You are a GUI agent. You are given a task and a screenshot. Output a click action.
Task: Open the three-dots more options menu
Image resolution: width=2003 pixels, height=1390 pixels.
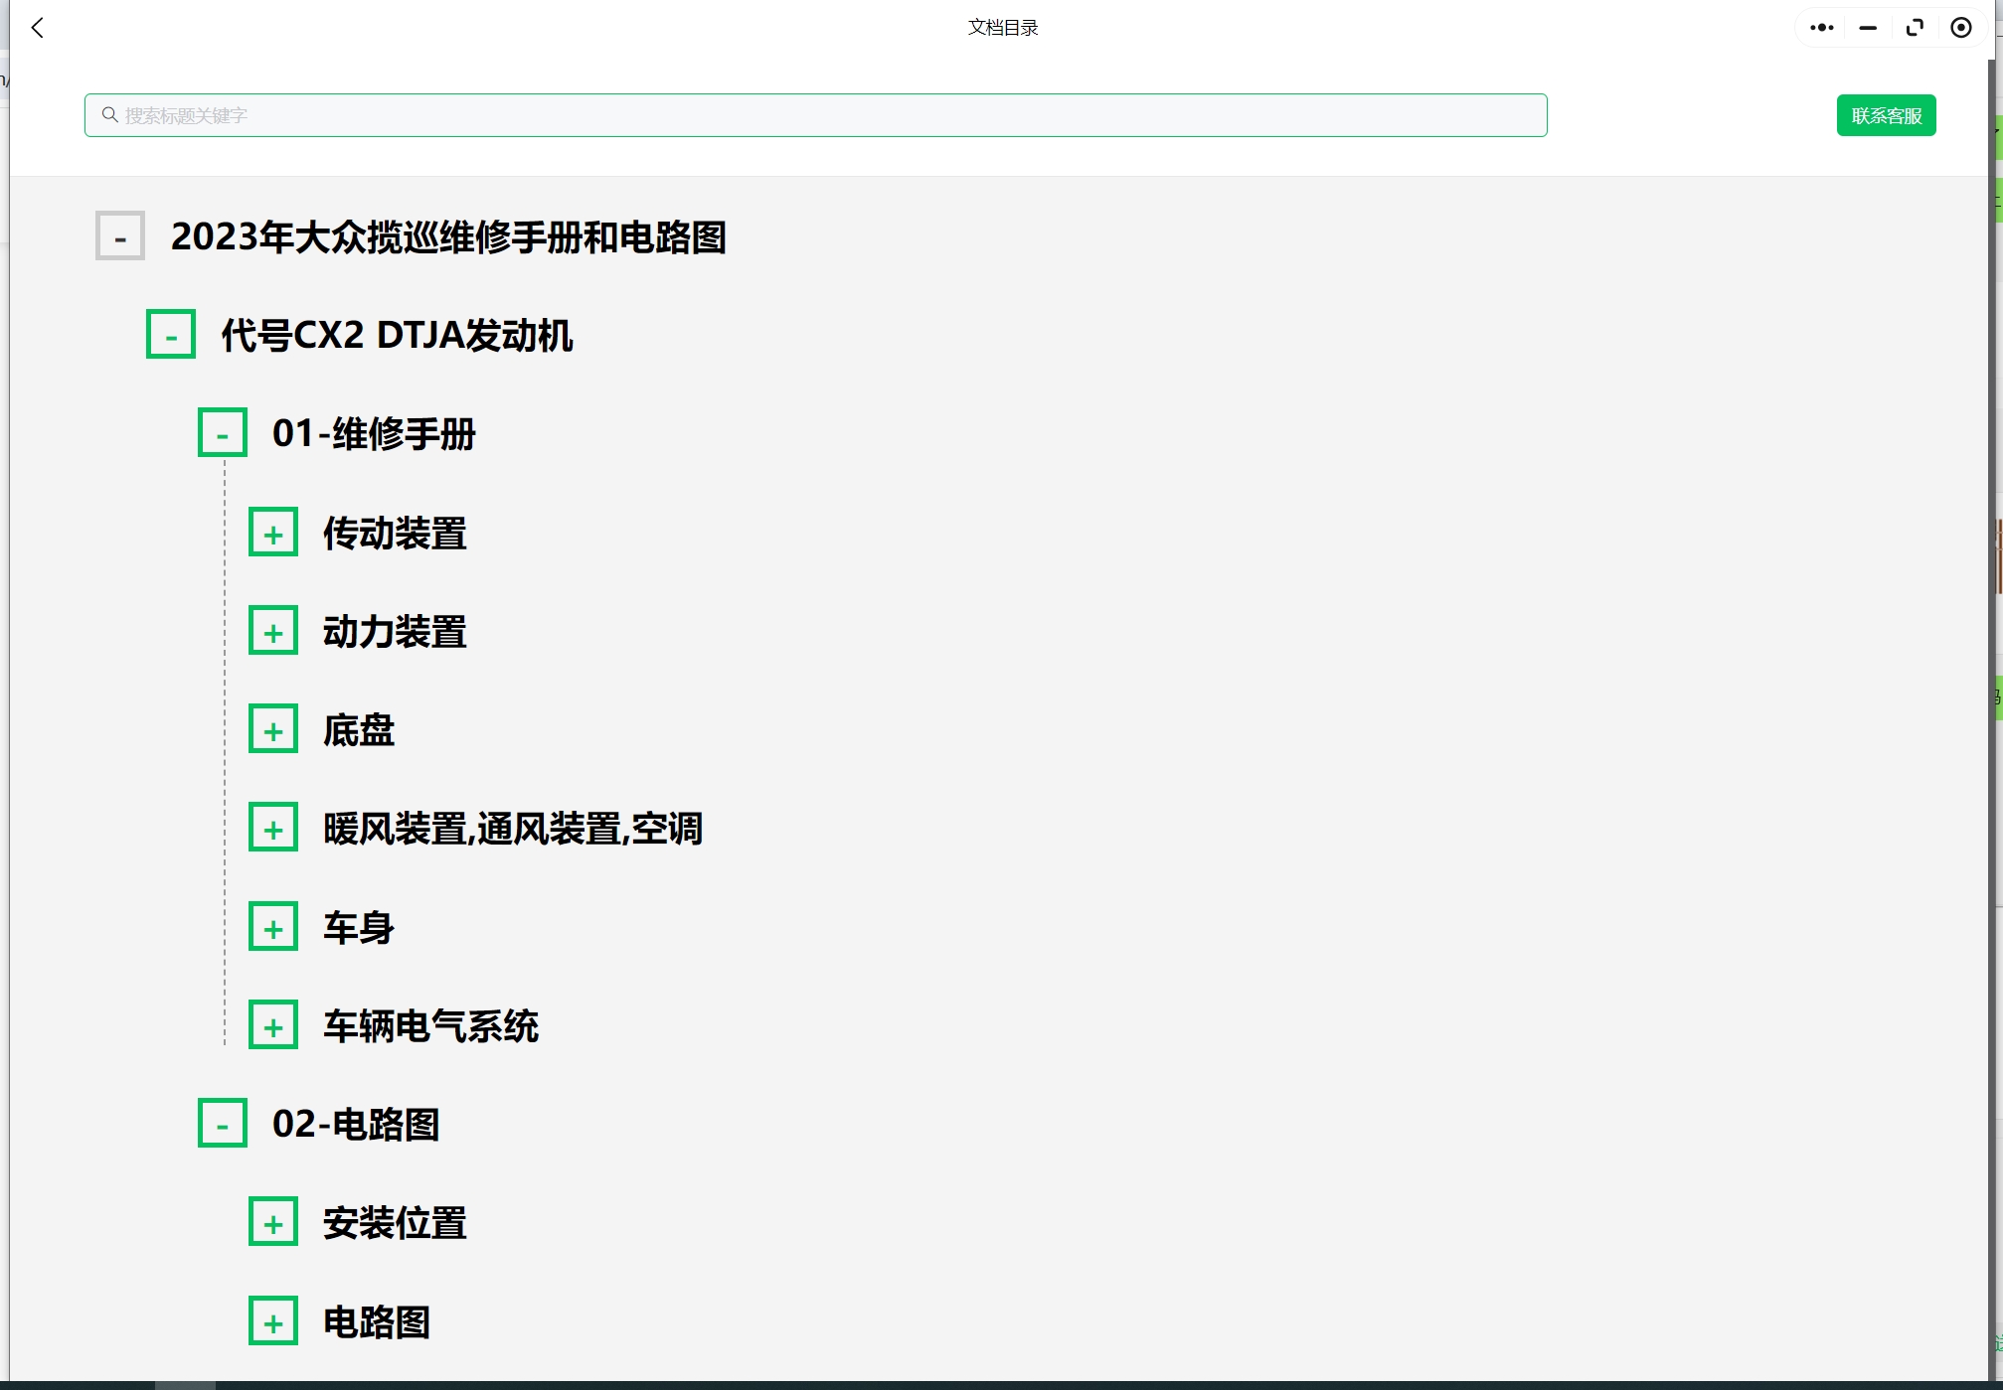pos(1821,28)
